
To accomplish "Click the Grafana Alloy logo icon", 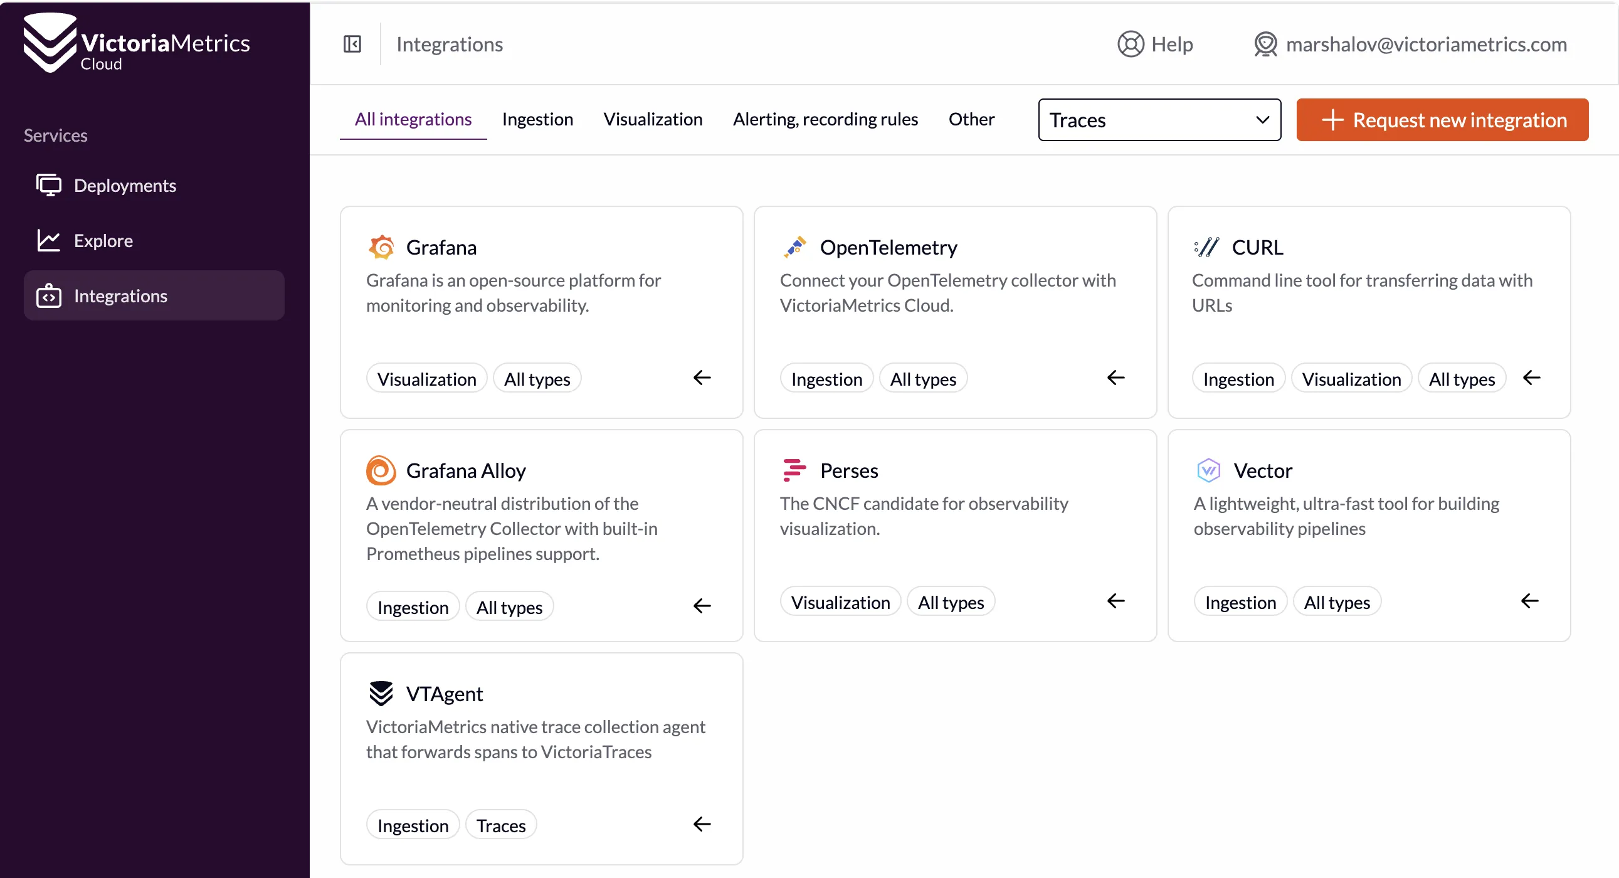I will pyautogui.click(x=381, y=470).
